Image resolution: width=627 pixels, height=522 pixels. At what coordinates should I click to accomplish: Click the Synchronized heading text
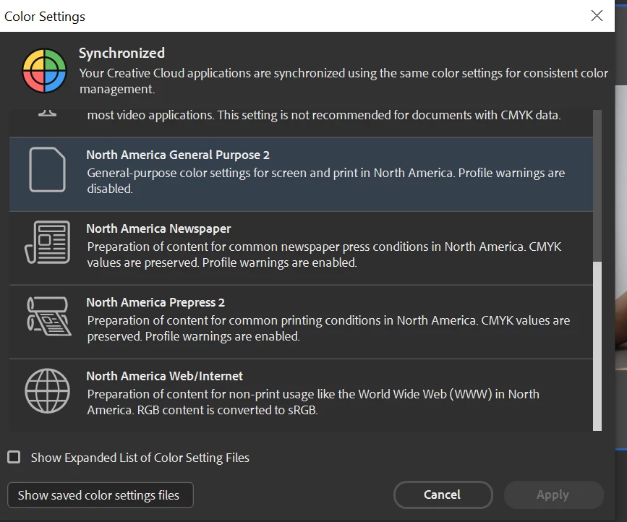(x=121, y=54)
